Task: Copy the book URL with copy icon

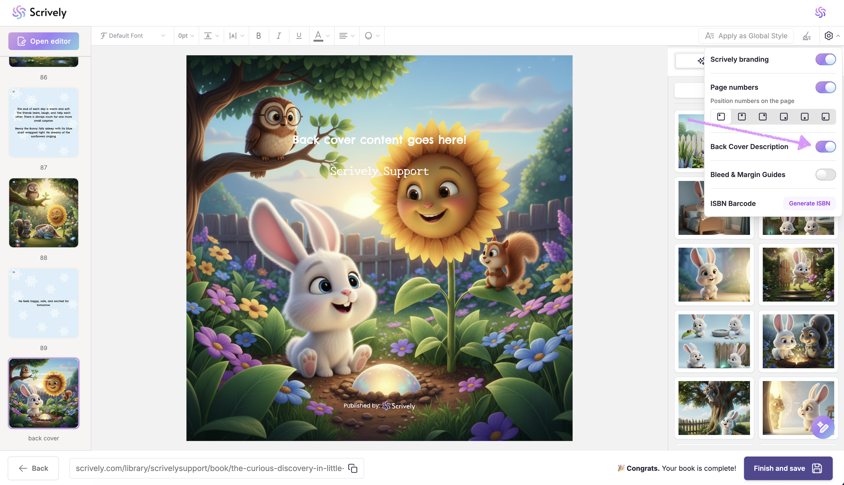Action: [353, 468]
